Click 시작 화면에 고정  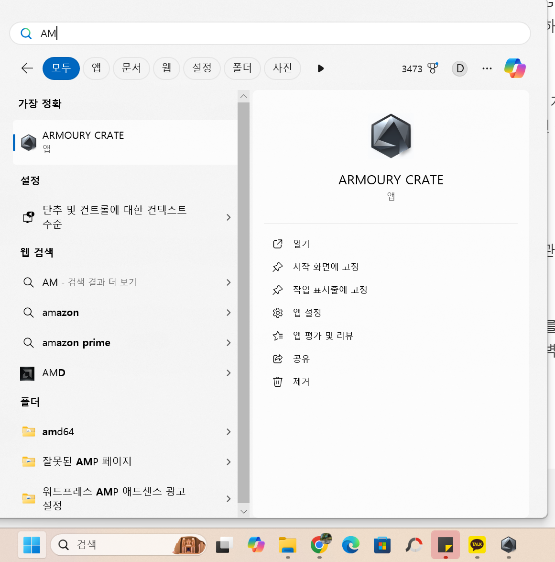tap(326, 267)
